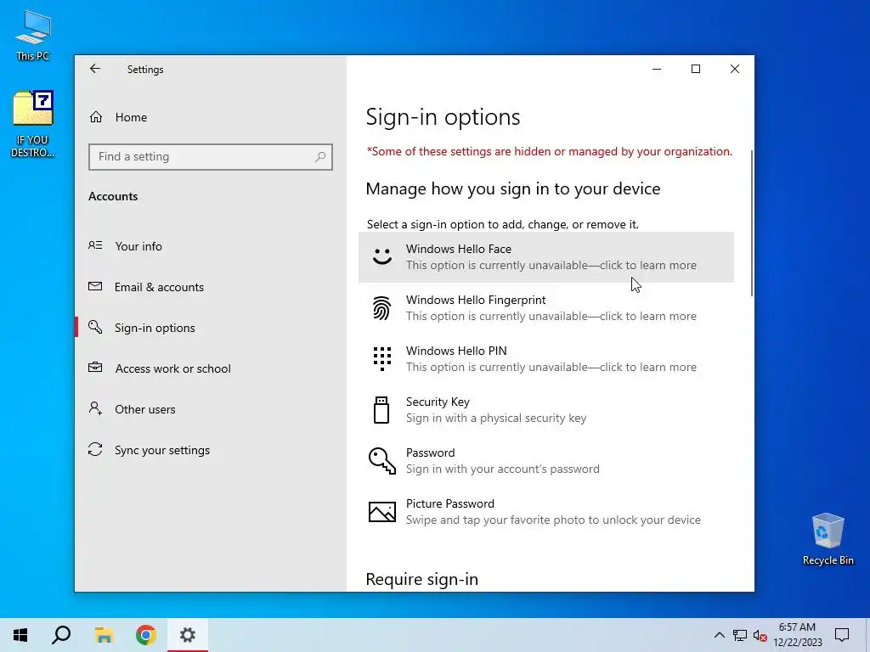
Task: Click the 'Require sign-in' heading
Action: coord(421,579)
